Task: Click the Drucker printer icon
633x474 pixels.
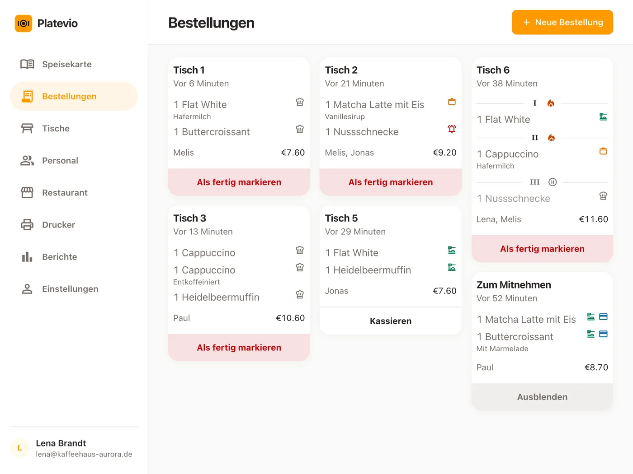Action: (27, 224)
